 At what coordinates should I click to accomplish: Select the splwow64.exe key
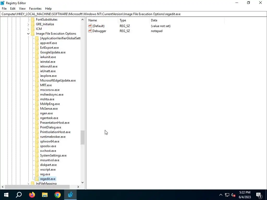click(x=50, y=141)
